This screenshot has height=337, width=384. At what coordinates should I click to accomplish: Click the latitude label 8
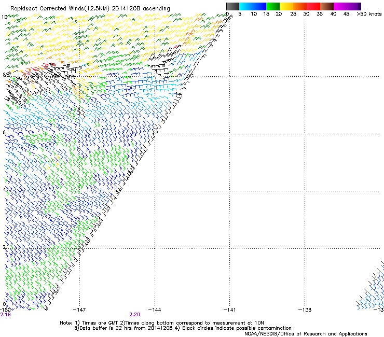(x=4, y=75)
